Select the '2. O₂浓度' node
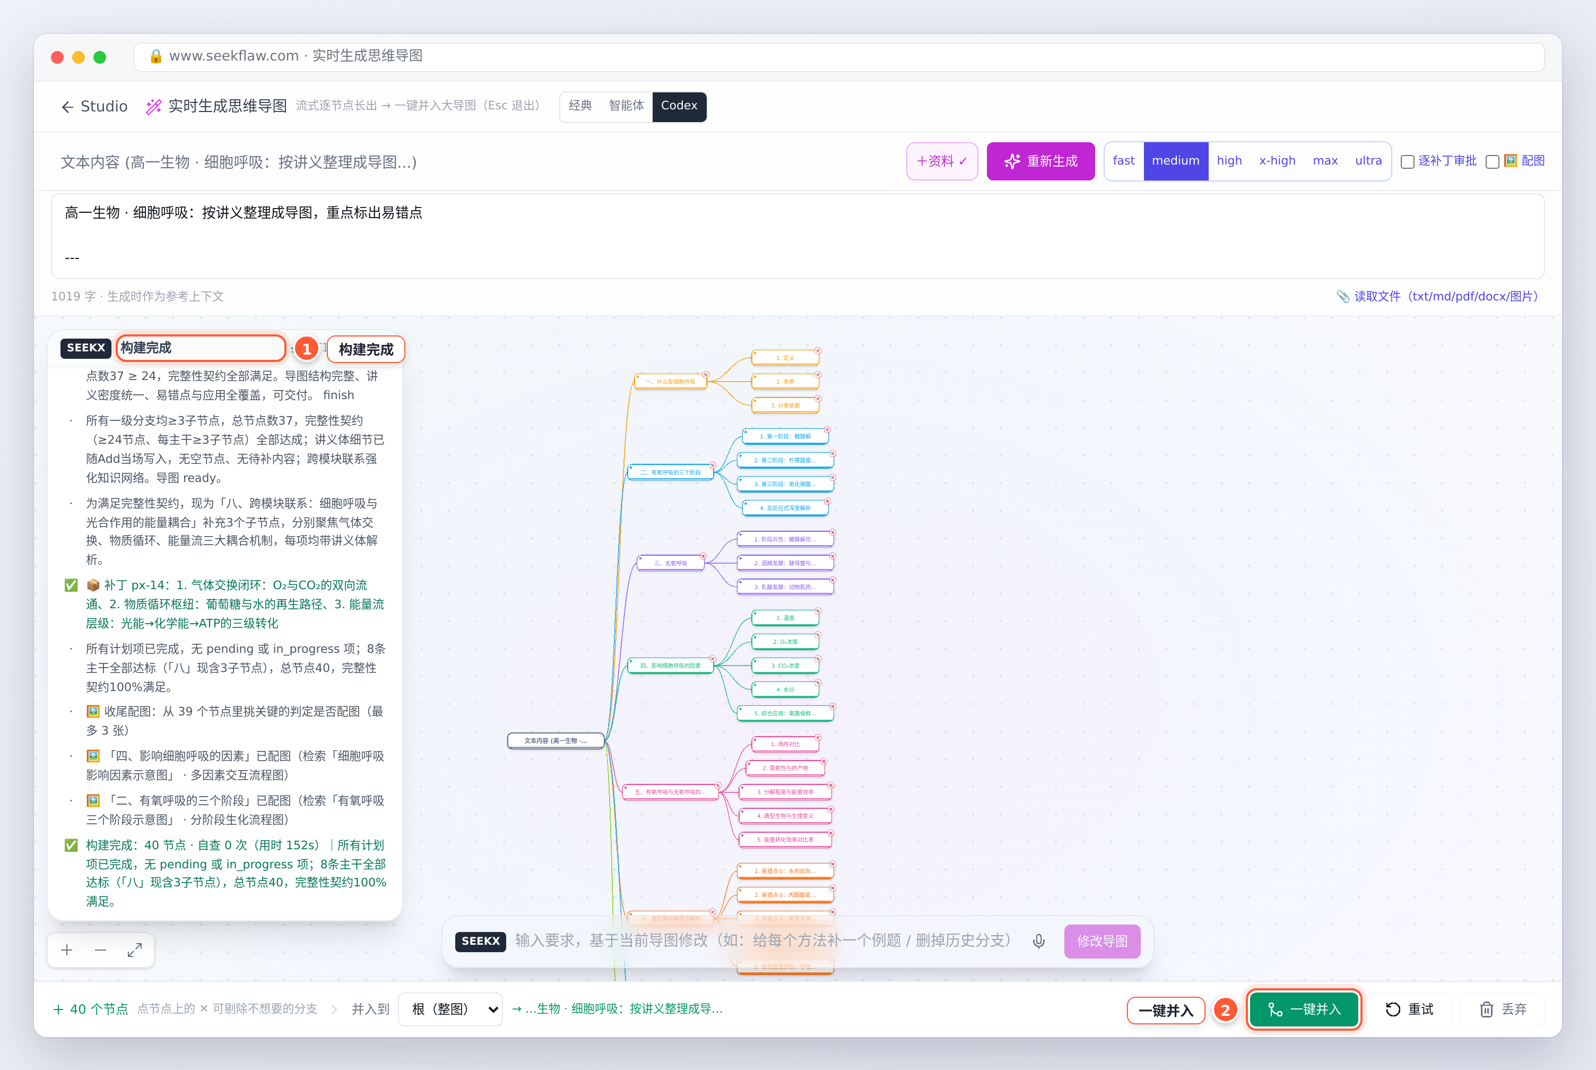The height and width of the screenshot is (1070, 1596). click(785, 642)
